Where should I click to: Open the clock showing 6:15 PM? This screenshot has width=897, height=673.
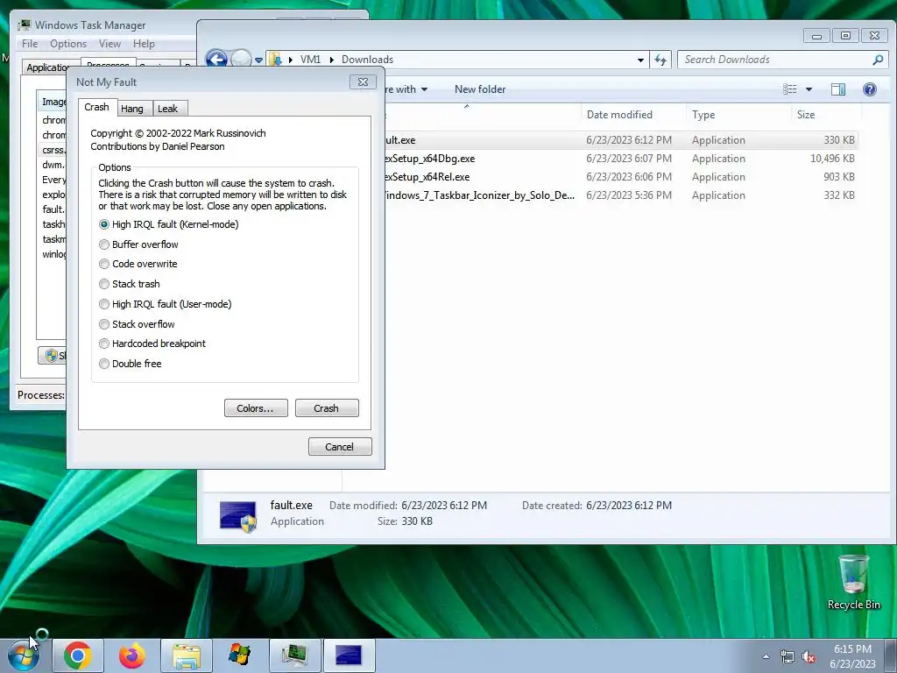(x=852, y=656)
